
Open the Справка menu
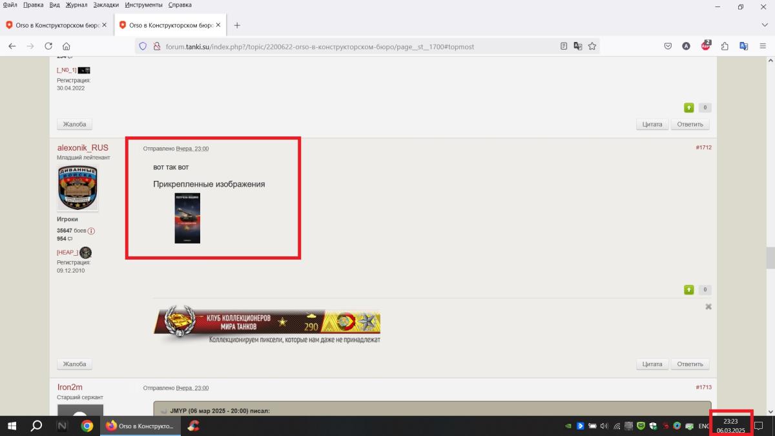180,5
